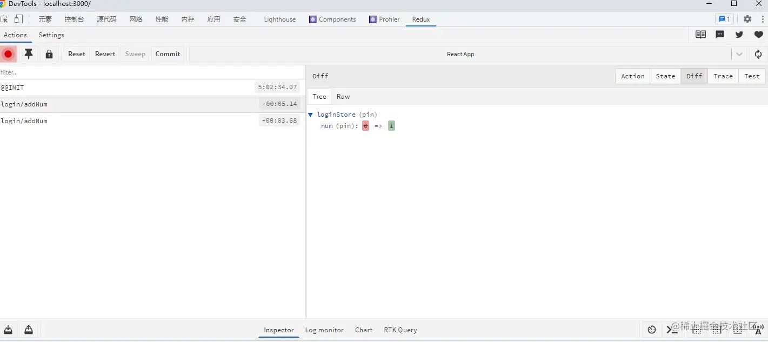
Task: Open the dispatcher terminal prompt icon
Action: 672,330
